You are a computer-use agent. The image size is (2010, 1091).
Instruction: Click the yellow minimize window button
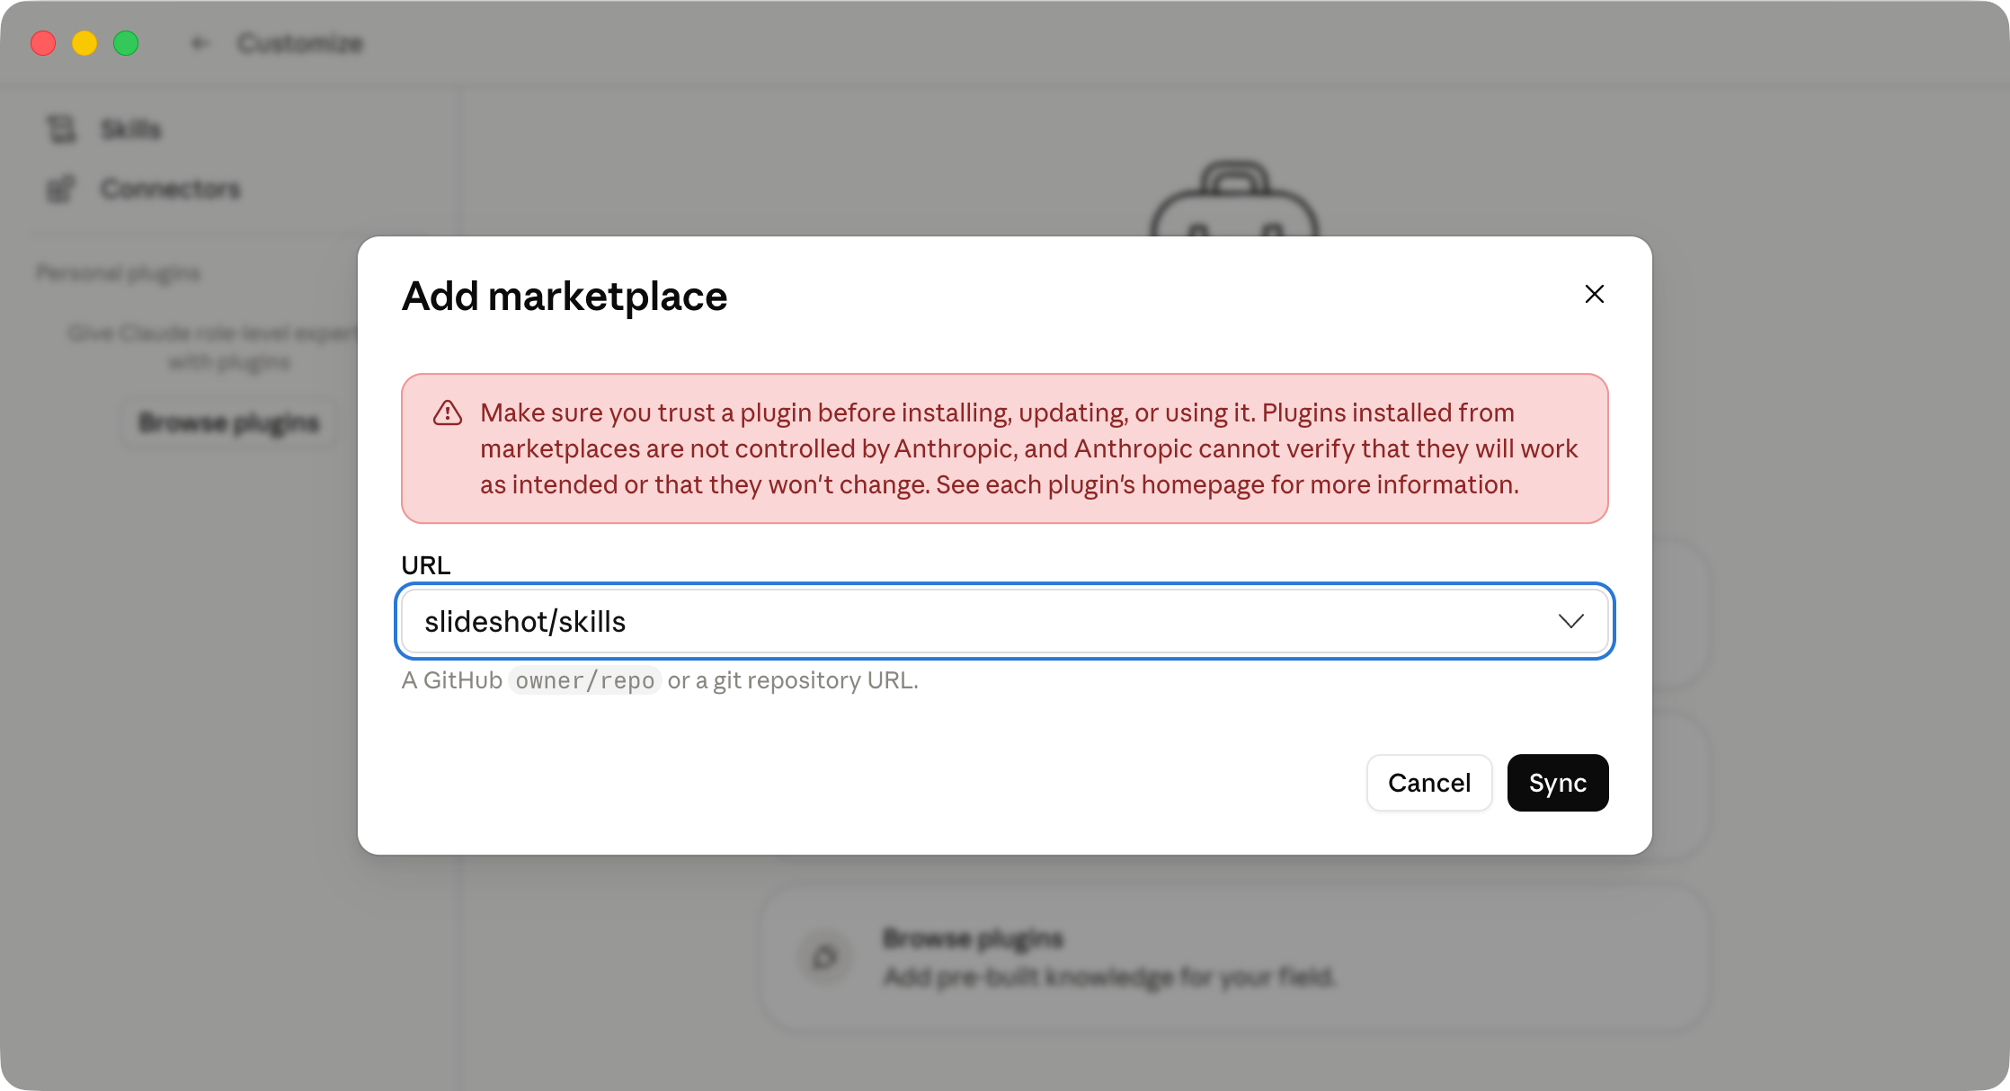pos(84,43)
